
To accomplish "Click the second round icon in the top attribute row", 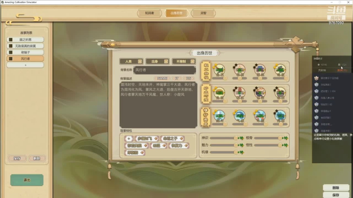I will click(240, 70).
